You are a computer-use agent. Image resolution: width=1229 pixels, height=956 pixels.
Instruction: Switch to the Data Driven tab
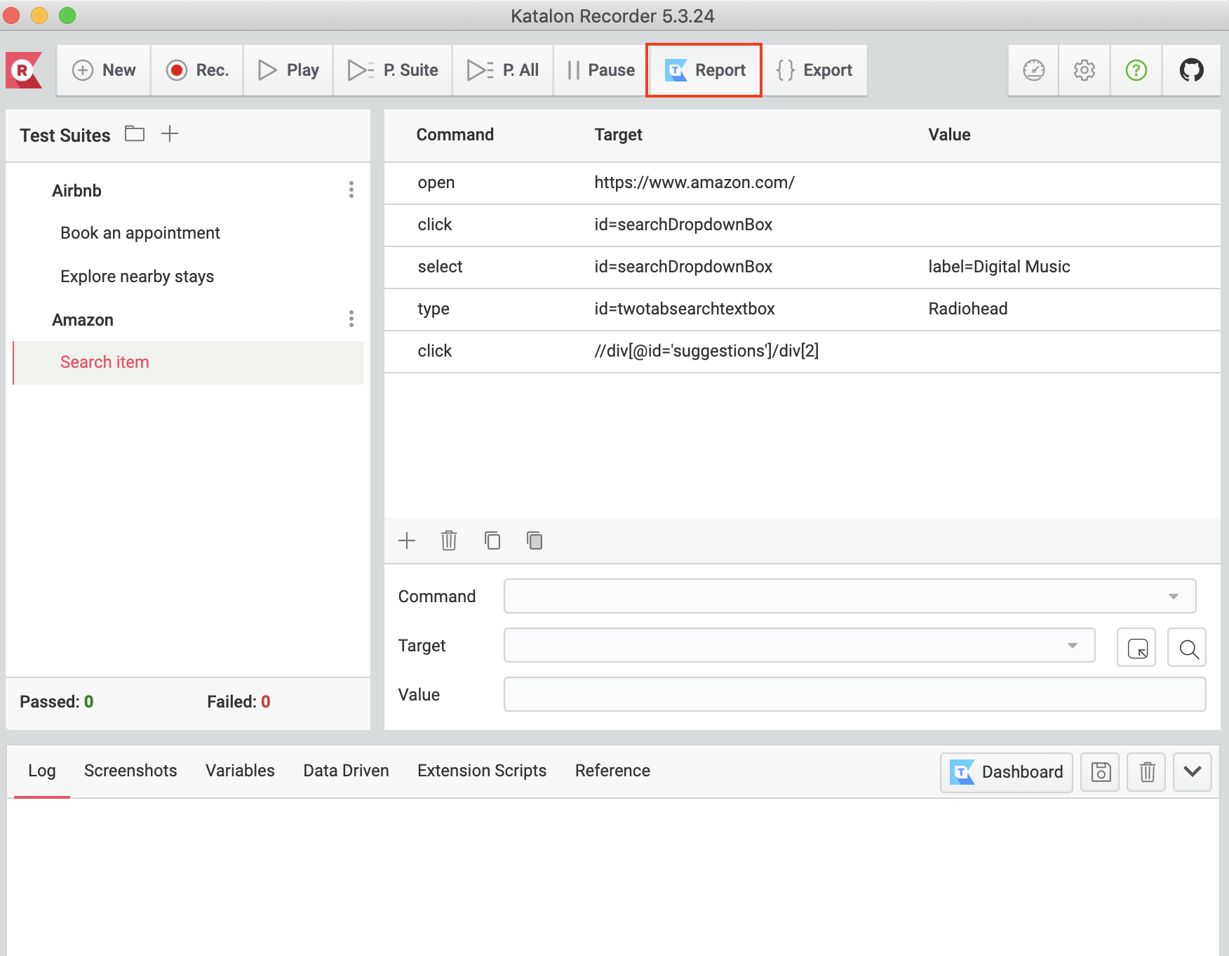click(346, 771)
